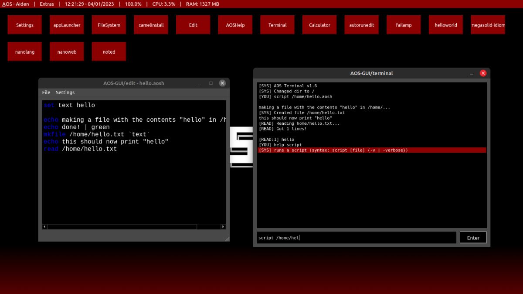Click "[YOU] script /home/hello.aosh" terminal line
The height and width of the screenshot is (294, 523).
(x=295, y=96)
